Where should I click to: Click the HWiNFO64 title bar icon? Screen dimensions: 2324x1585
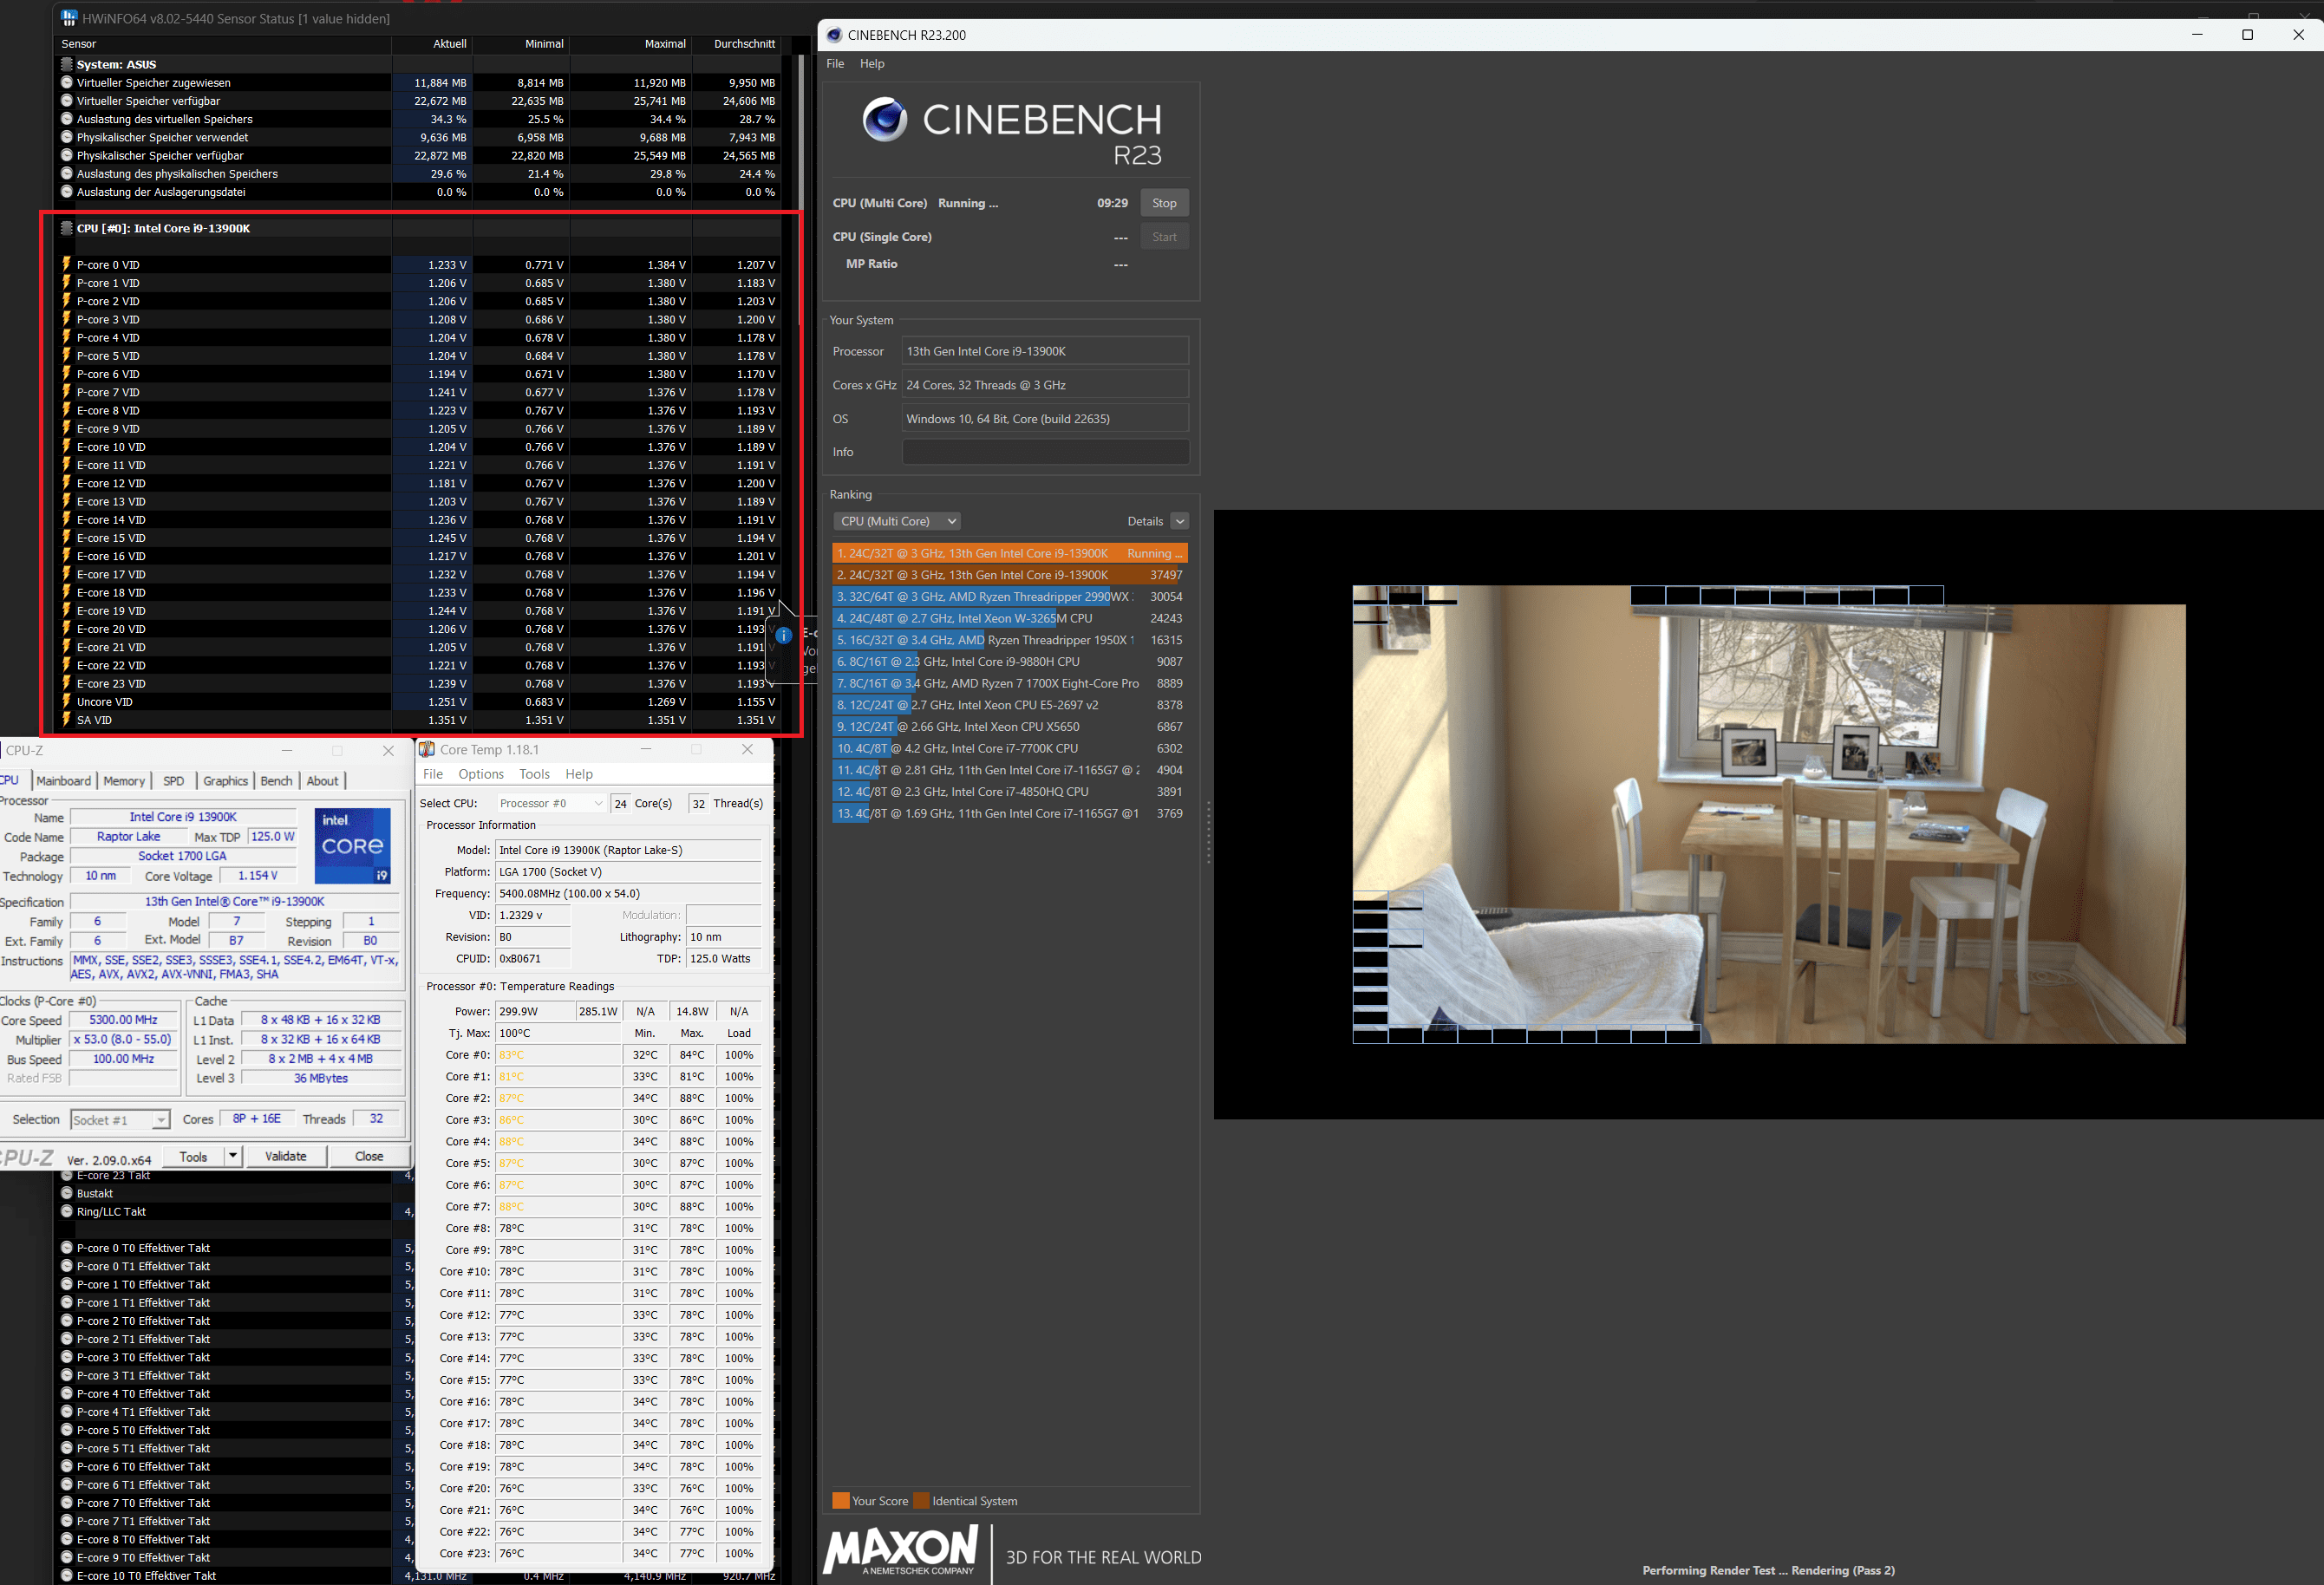pyautogui.click(x=69, y=18)
